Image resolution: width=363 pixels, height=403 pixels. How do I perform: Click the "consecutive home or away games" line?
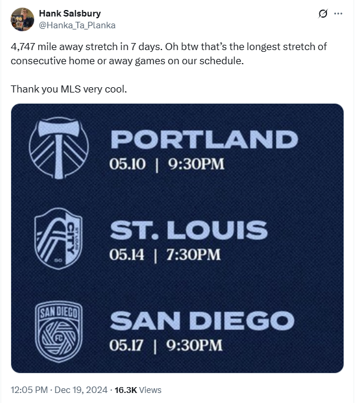point(127,61)
